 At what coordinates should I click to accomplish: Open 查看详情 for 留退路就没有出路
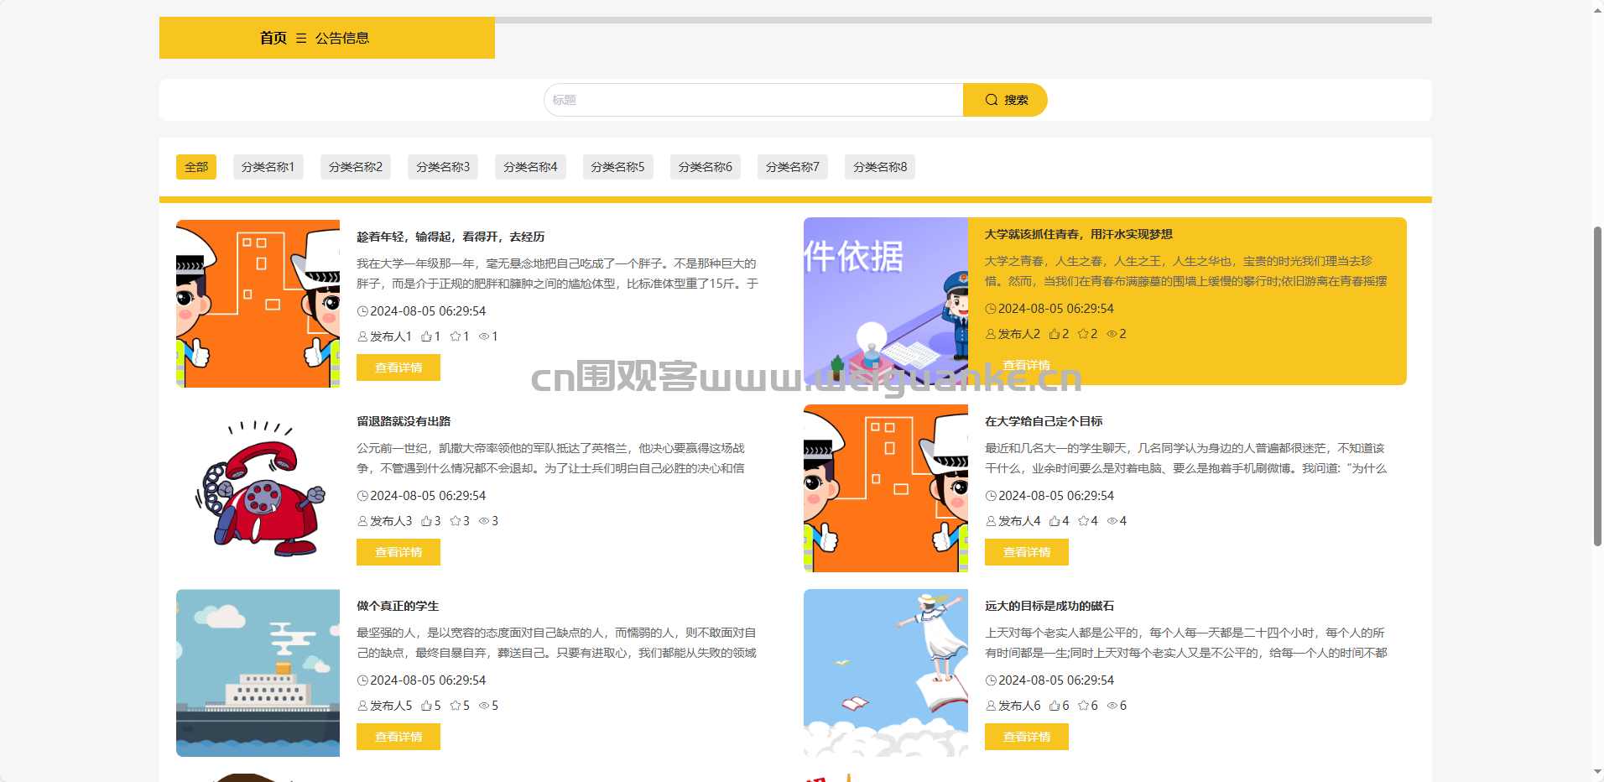click(398, 552)
